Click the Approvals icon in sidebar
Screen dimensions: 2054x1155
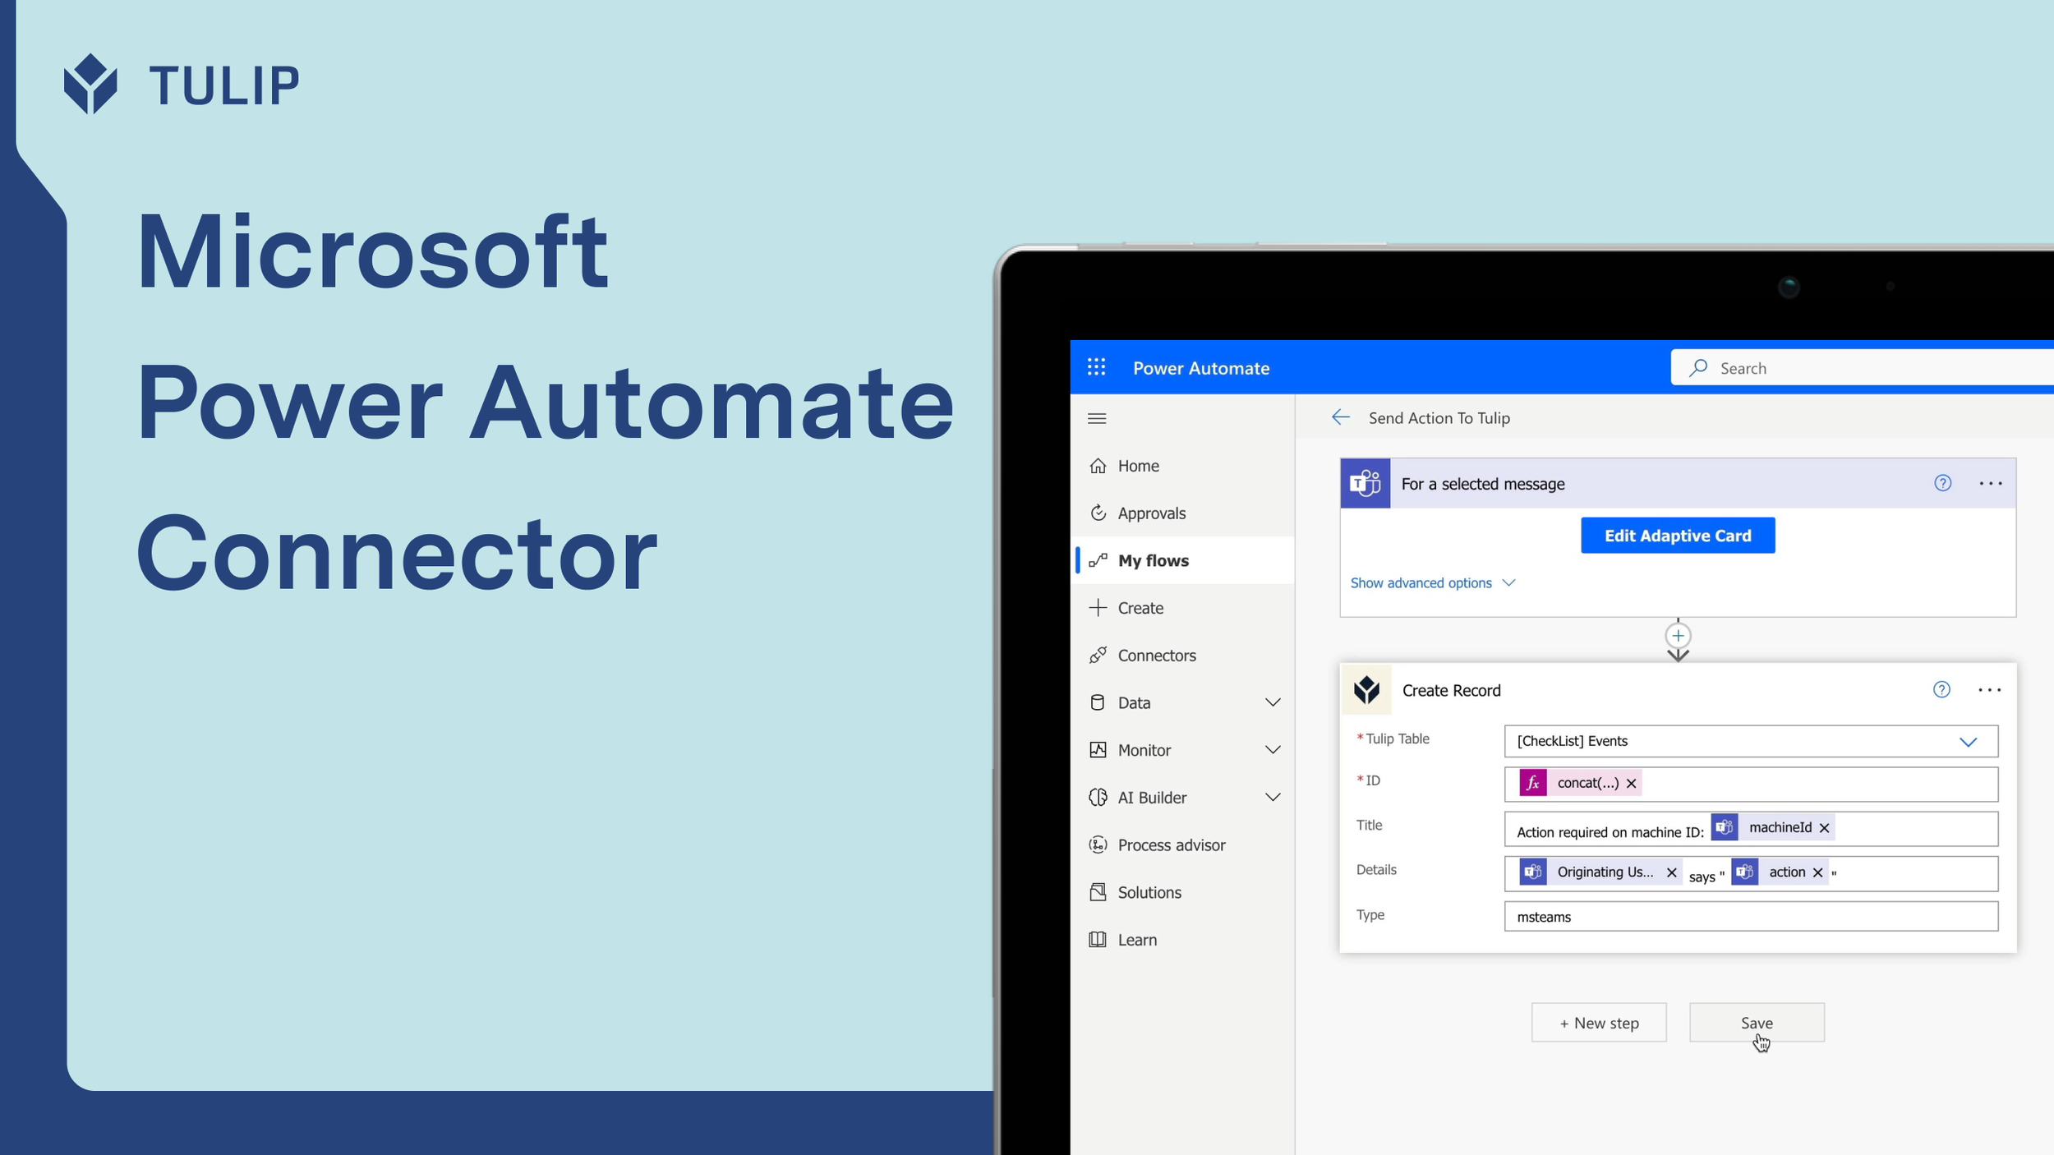1098,513
